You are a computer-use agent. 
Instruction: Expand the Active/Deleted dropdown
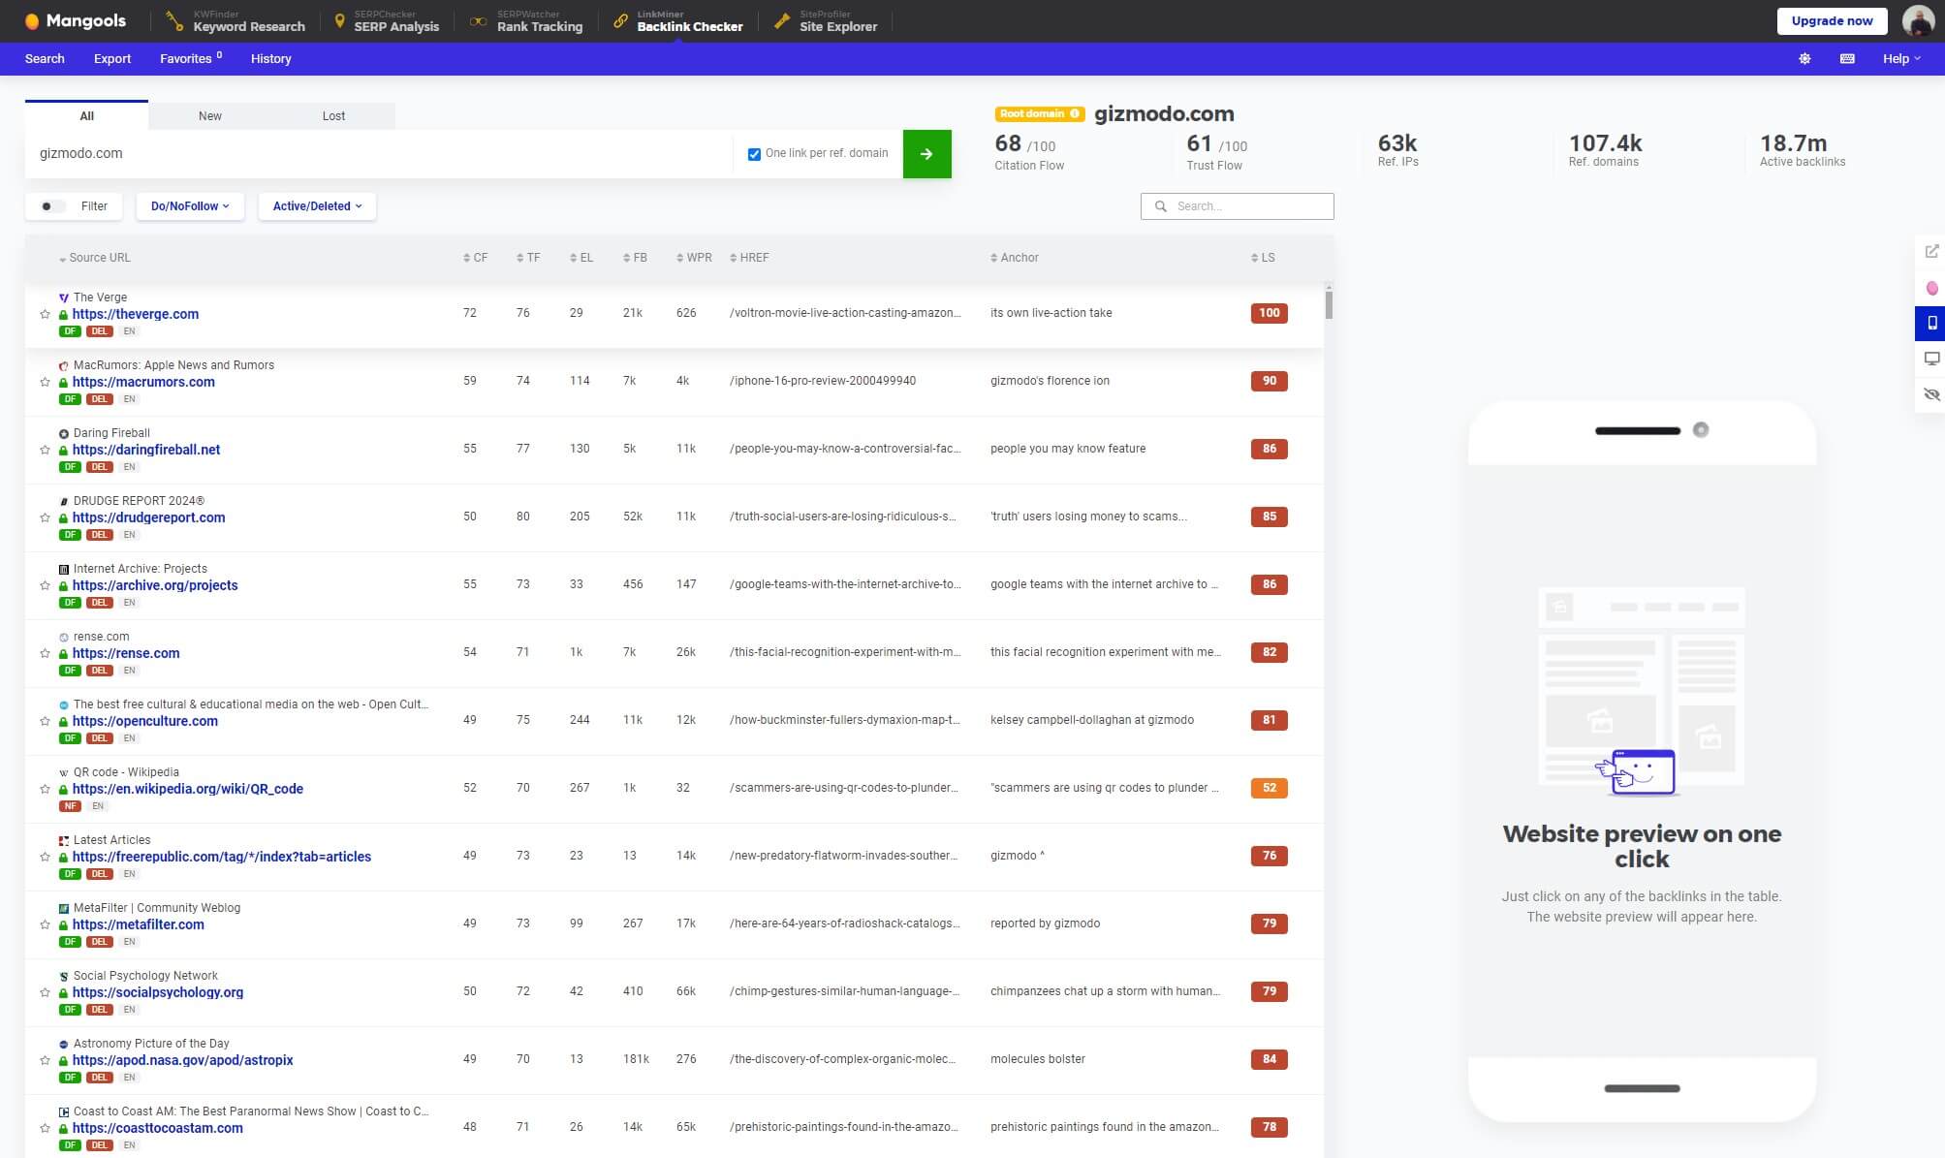tap(317, 206)
